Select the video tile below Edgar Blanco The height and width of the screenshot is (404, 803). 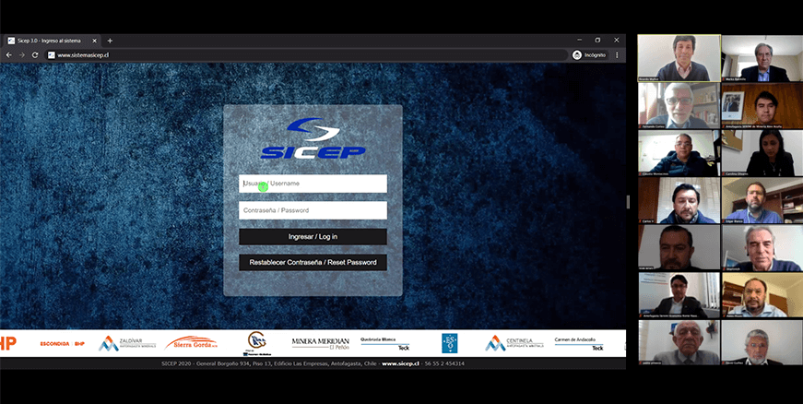(762, 248)
